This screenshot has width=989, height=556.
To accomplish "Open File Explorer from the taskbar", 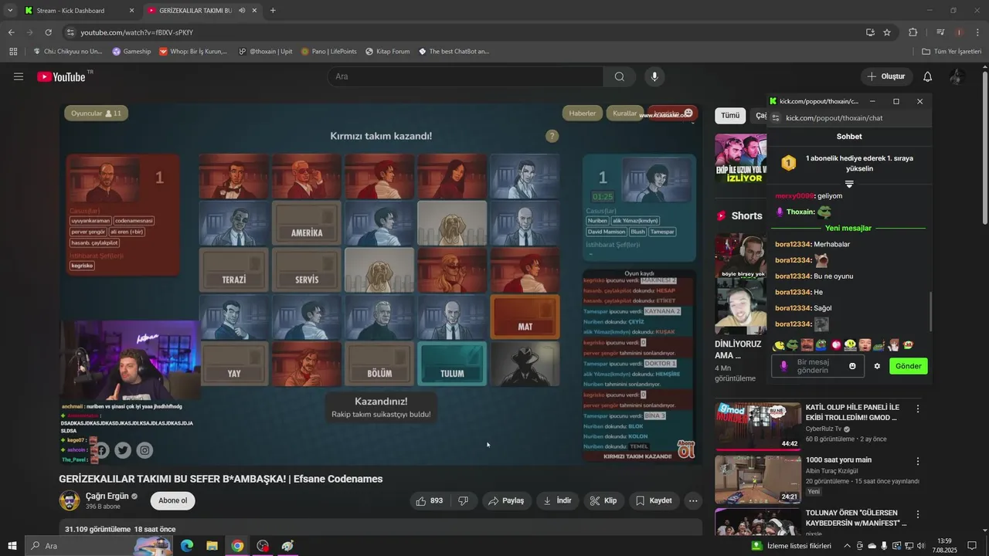I will 212,546.
